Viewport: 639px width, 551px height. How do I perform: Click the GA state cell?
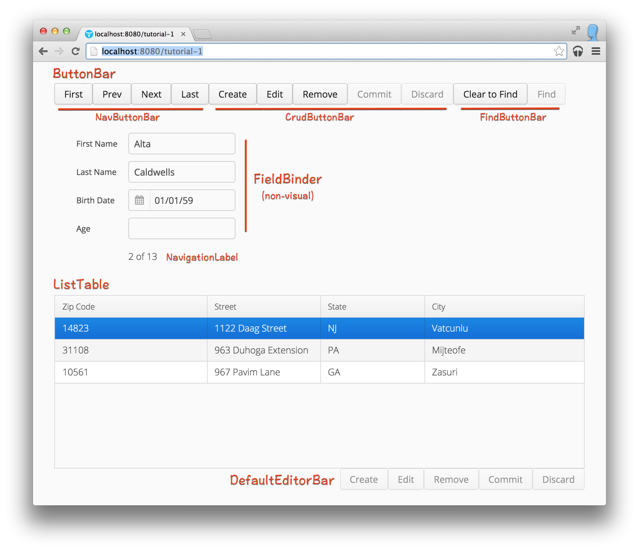[x=372, y=372]
